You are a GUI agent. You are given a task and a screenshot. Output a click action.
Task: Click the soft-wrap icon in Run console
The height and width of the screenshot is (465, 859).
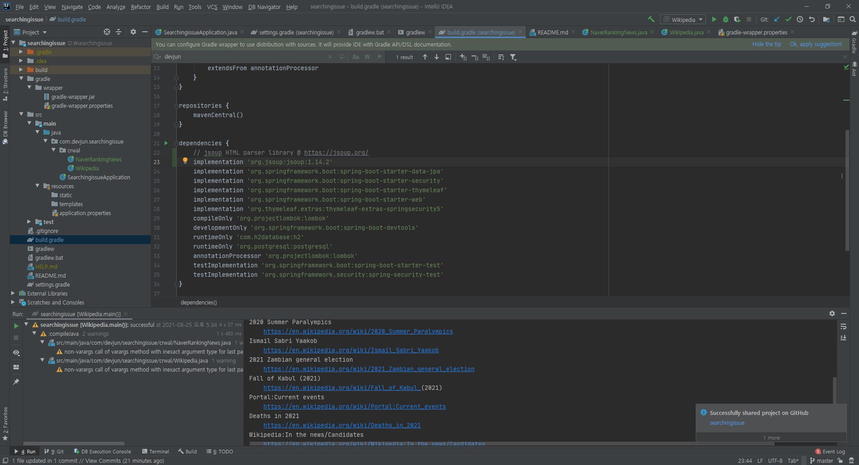click(843, 326)
